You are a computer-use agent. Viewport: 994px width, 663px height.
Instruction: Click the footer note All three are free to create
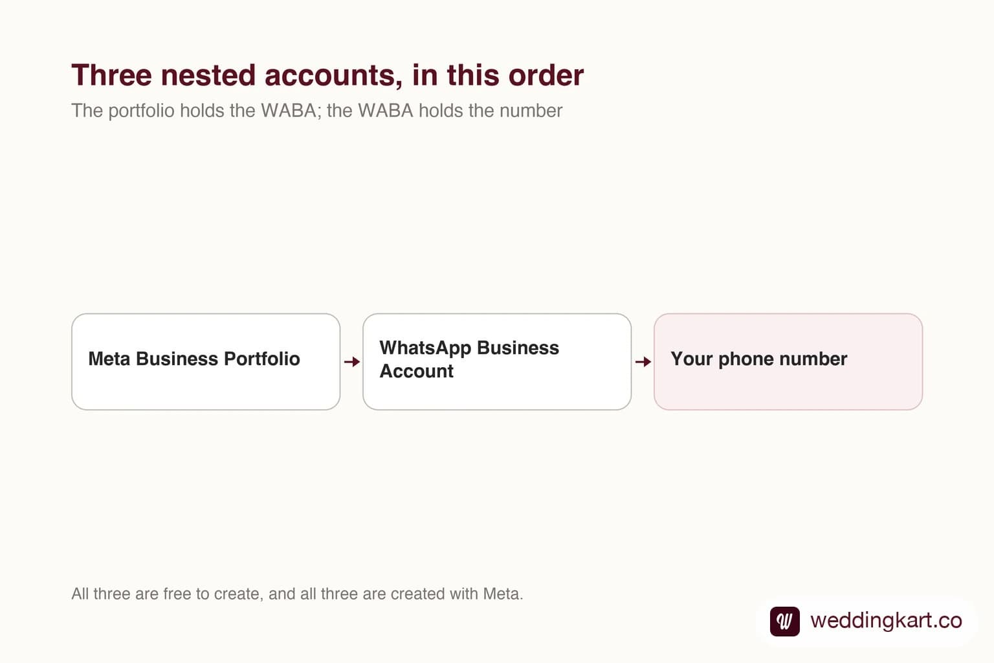point(297,594)
